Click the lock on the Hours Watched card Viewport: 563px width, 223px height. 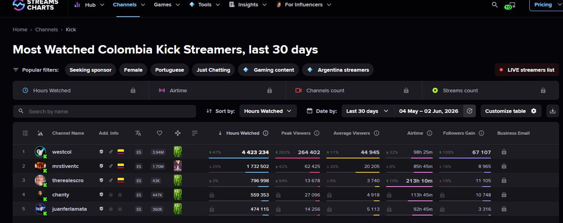click(133, 91)
